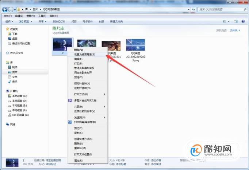Expand the 共享 toolbar dropdown
The image size is (249, 170).
point(43,21)
